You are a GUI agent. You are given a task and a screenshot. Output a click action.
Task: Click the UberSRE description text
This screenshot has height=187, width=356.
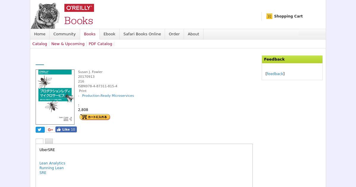pos(47,150)
